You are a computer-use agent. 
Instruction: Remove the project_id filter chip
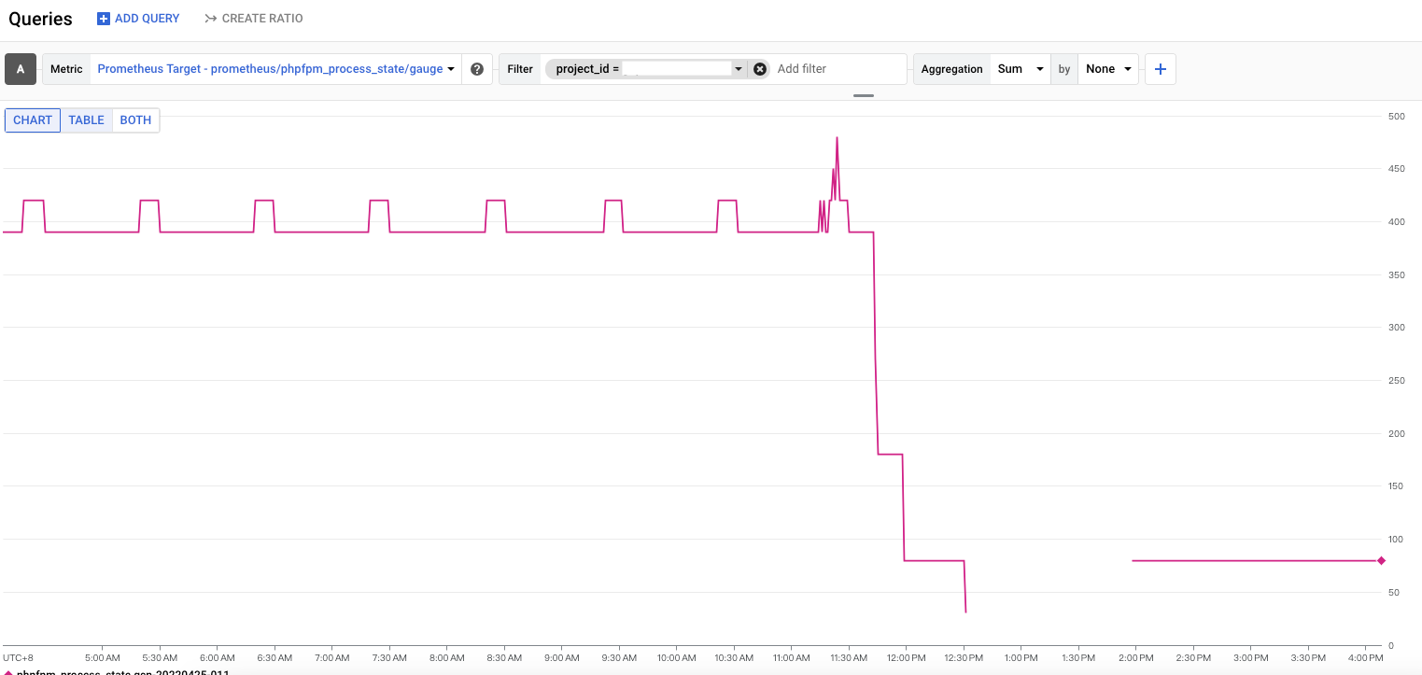(760, 69)
